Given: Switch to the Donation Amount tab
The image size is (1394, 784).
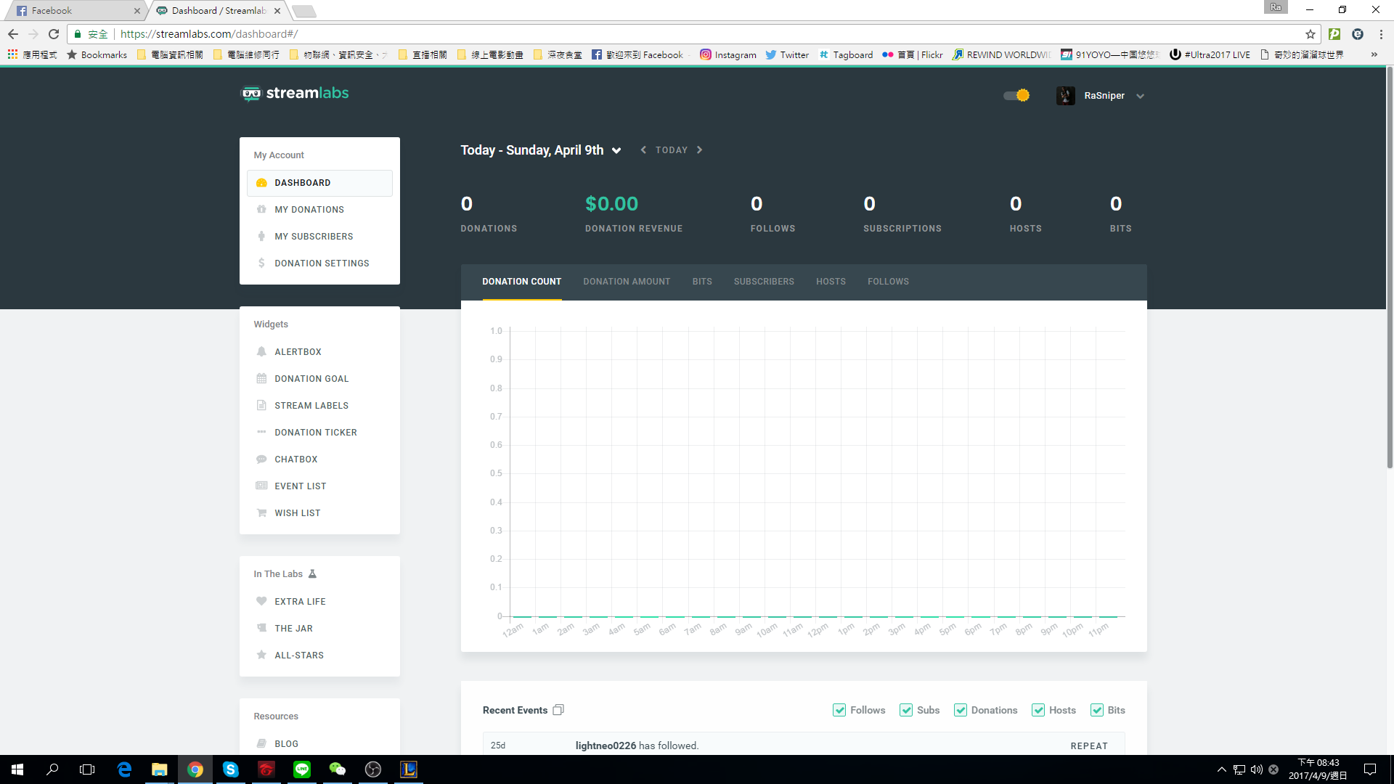Looking at the screenshot, I should click(626, 280).
